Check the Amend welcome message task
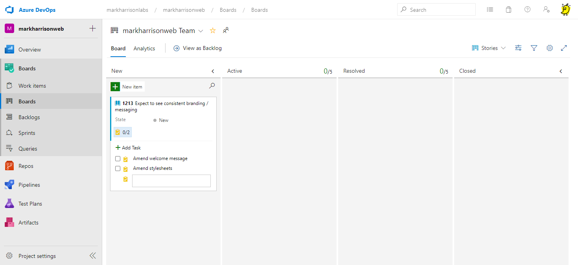578x265 pixels. coord(118,159)
